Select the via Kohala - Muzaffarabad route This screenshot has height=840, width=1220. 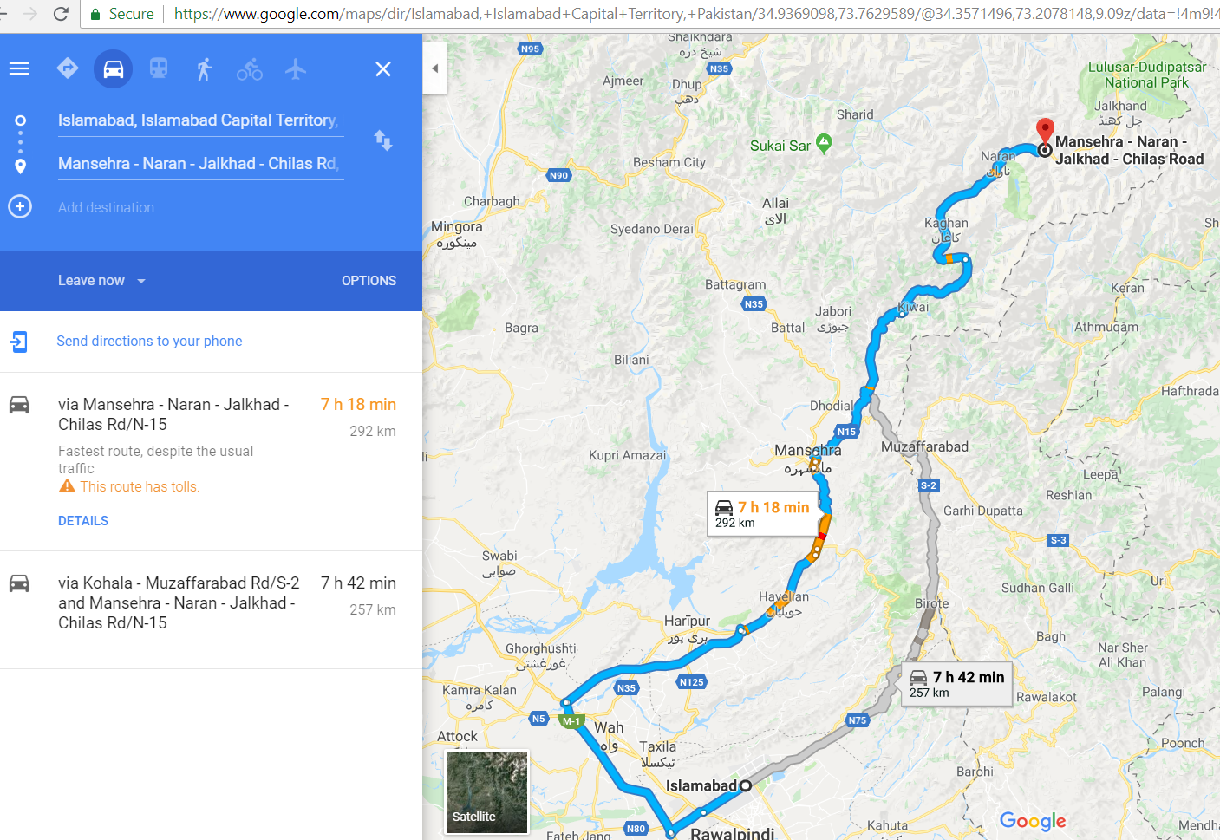tap(211, 609)
